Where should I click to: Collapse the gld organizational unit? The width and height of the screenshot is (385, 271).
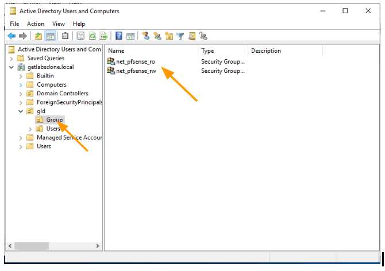point(21,111)
